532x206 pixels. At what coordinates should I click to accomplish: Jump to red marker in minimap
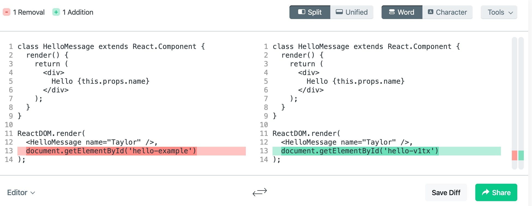[x=514, y=155]
